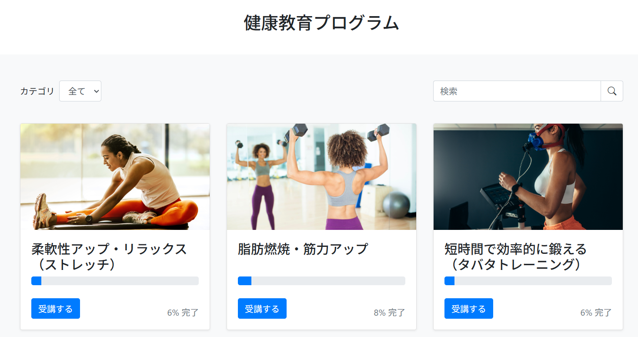
Task: Open the カテゴリ dropdown showing 全て
Action: (80, 91)
